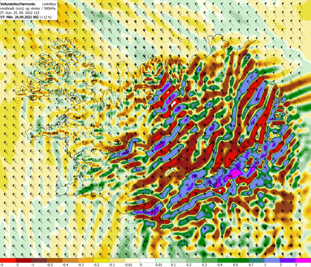The height and width of the screenshot is (267, 311).
Task: Click the bright yellow legend swatch between -0.2 and -0.1
Action: point(101,260)
